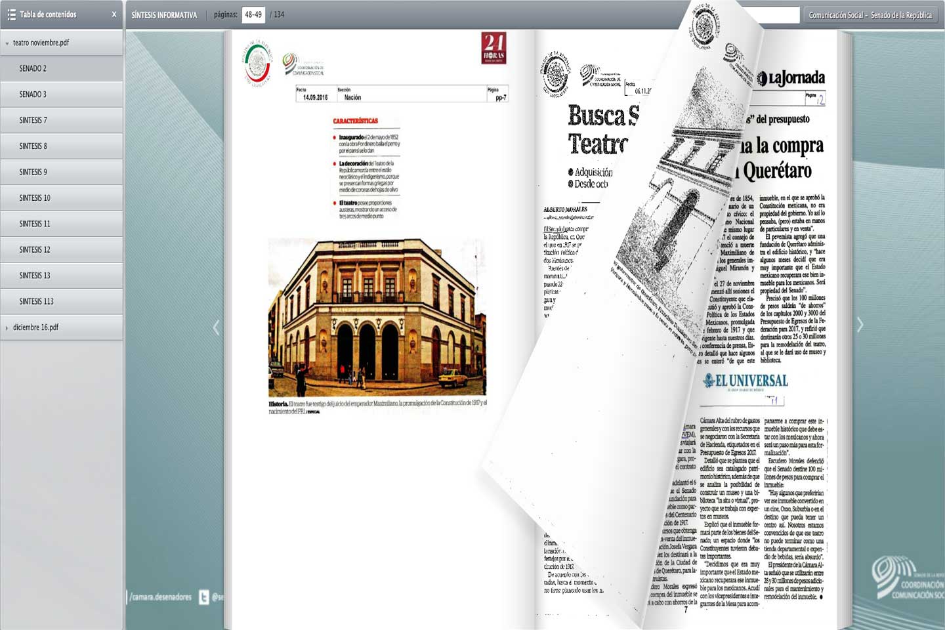The image size is (945, 630).
Task: Click the Twitter icon in the footer
Action: tap(203, 597)
